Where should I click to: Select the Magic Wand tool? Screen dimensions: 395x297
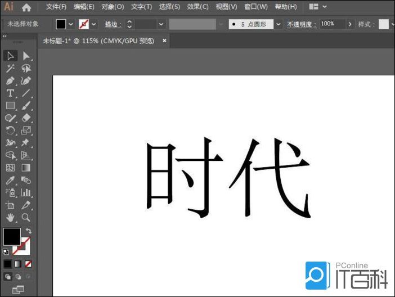pos(10,68)
